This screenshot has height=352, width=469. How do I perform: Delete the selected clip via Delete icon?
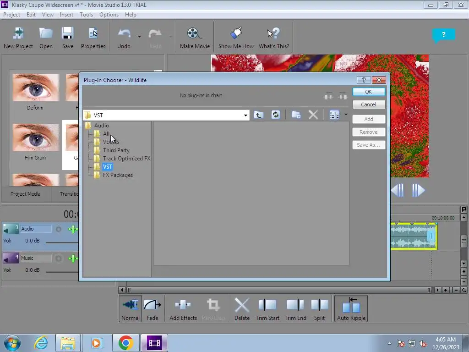(242, 309)
